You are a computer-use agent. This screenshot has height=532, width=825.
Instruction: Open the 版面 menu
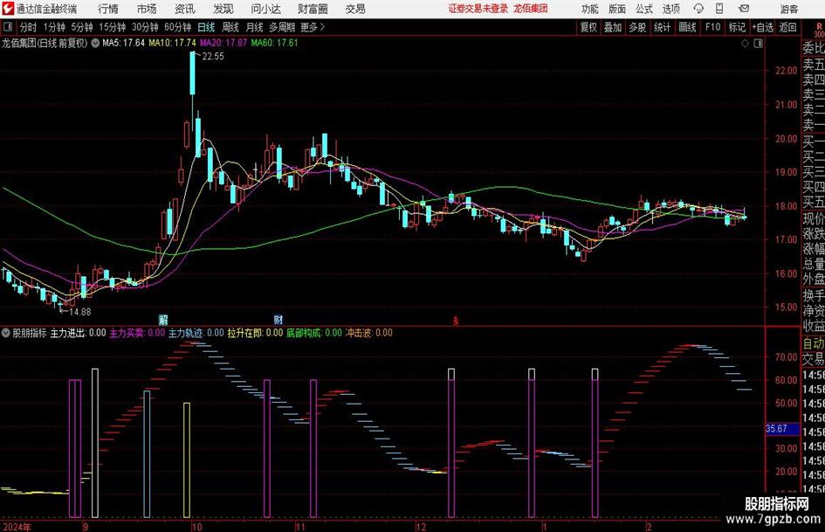pos(617,9)
